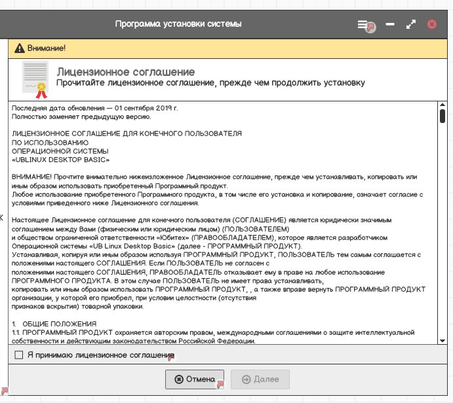453x403 pixels.
Task: Click the 'признаков вскрытия) товарной упаковки.' line
Action: [77, 306]
